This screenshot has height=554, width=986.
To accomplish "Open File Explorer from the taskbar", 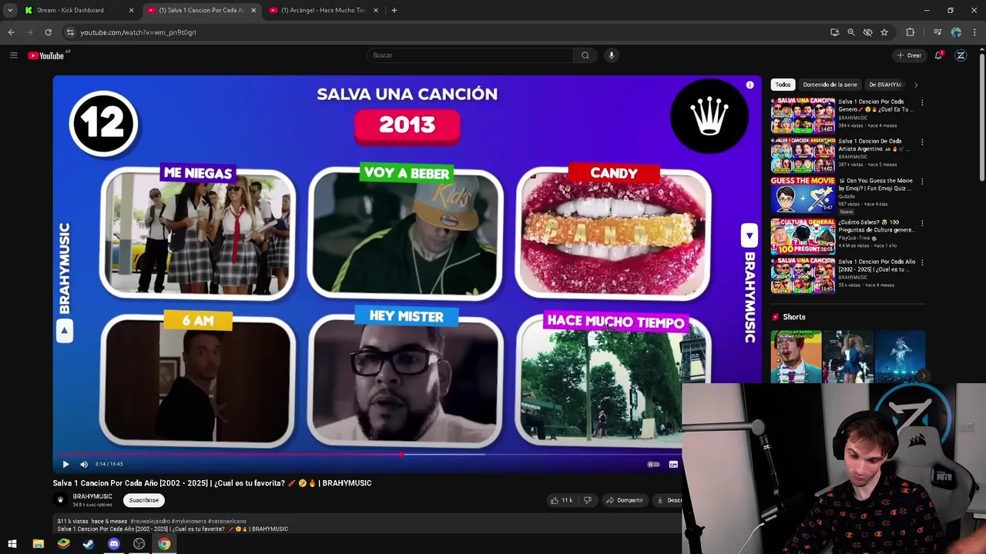I will pos(39,544).
